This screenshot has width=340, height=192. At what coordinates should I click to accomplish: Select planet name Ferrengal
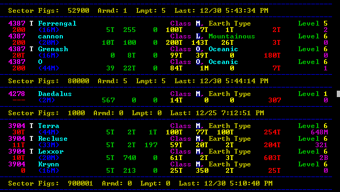57,23
